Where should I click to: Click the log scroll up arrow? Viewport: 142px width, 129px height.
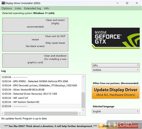pyautogui.click(x=83, y=77)
